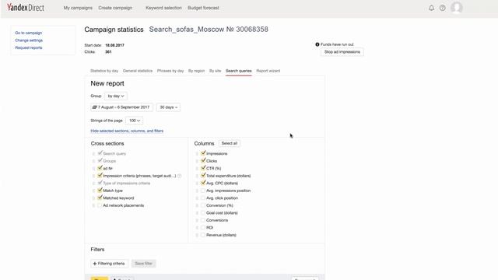The width and height of the screenshot is (498, 280).
Task: Follow the Change settings link
Action: coord(29,40)
